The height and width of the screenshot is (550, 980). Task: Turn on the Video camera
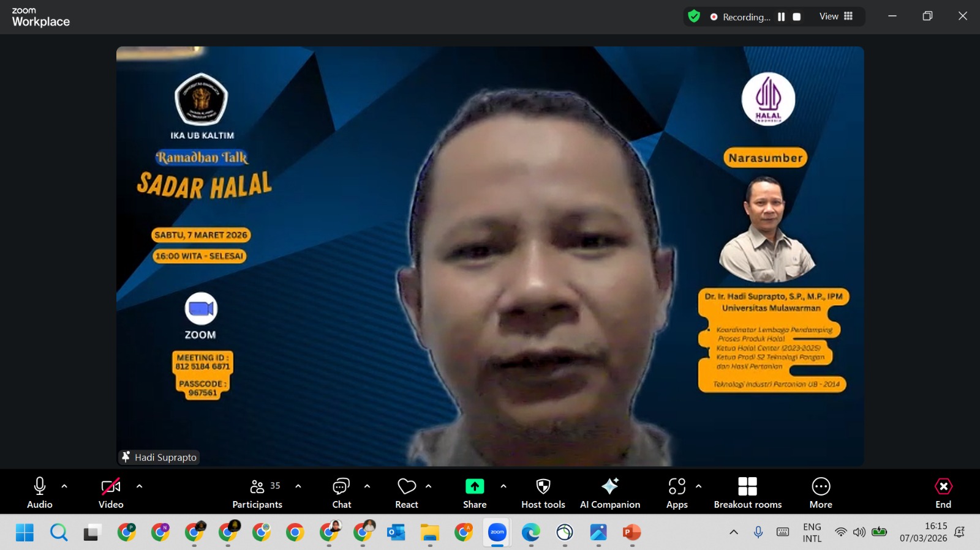coord(111,492)
